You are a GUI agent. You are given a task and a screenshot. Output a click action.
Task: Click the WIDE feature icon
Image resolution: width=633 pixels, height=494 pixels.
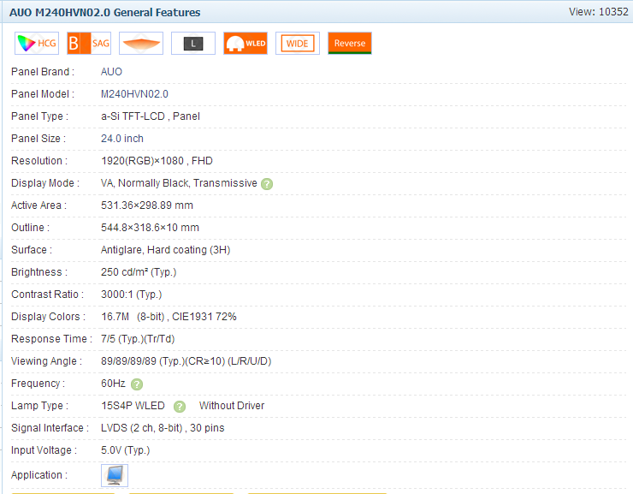click(298, 43)
